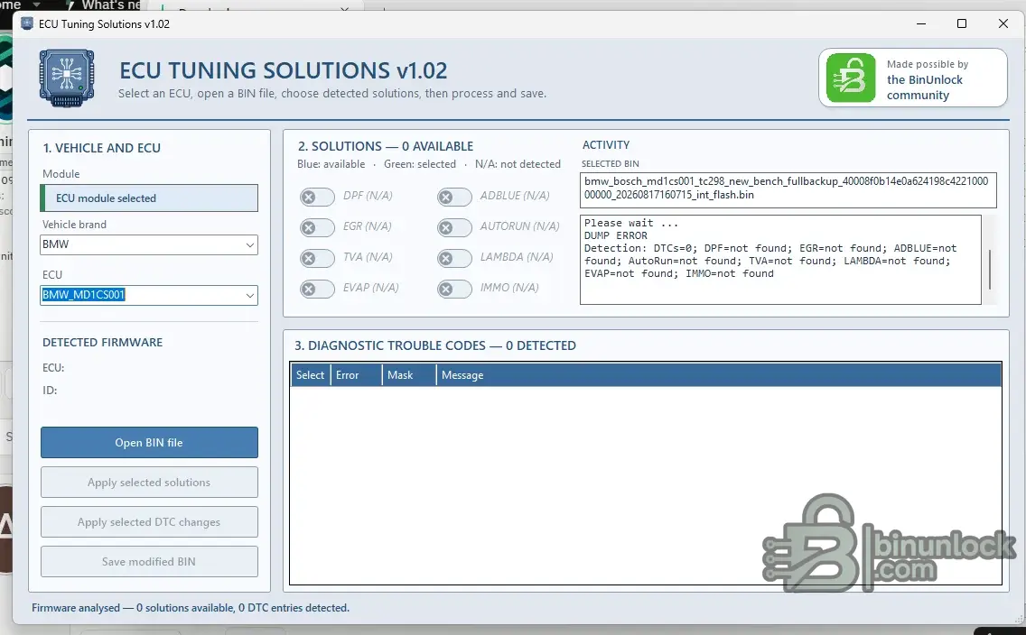Close the ECU Tuning Solutions window
Screen dimensions: 1026x635
point(1003,23)
